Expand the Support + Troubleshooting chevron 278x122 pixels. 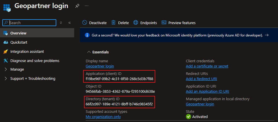(6, 78)
